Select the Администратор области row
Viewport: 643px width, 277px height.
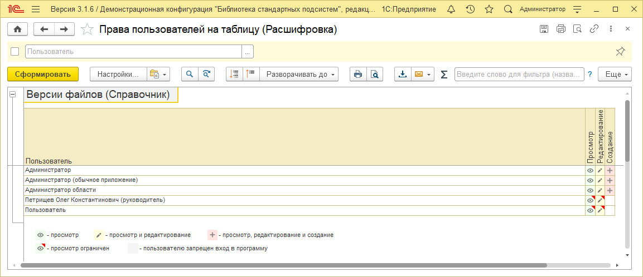[x=304, y=190]
